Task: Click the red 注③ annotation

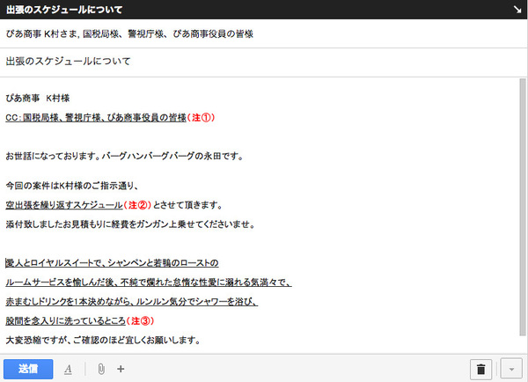Action: (143, 320)
